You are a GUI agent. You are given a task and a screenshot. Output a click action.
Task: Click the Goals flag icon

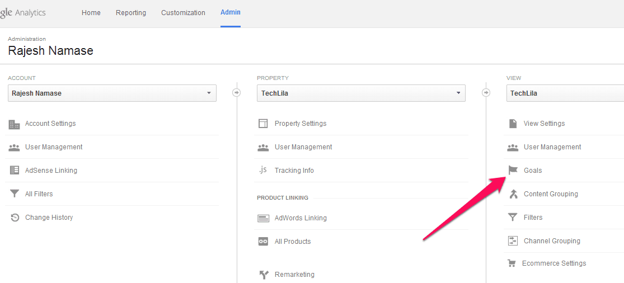pos(513,170)
